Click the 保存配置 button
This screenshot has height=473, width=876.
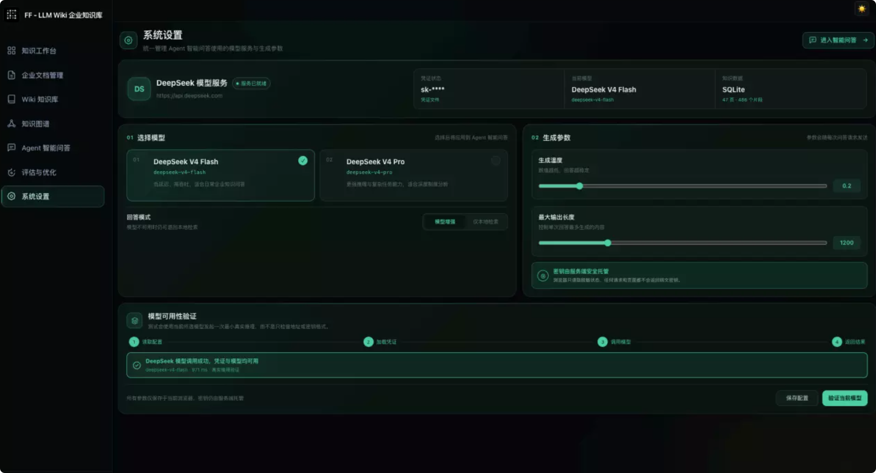(x=797, y=398)
